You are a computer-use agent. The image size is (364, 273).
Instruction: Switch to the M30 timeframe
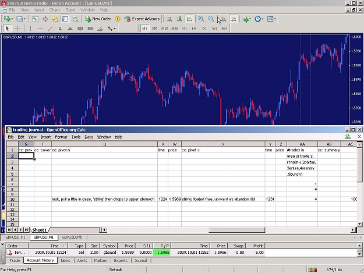point(174,29)
